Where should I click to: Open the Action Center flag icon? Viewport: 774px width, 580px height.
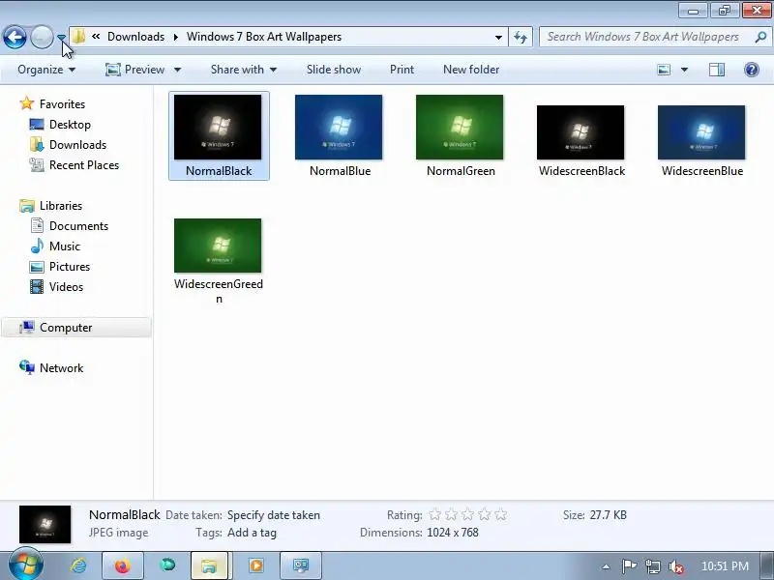[x=629, y=566]
